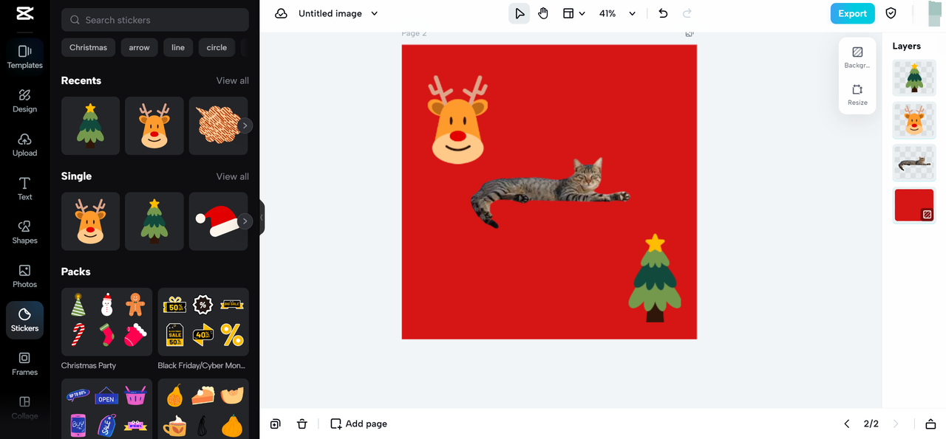Open the CapCut logo home menu
The image size is (946, 439).
[x=24, y=14]
